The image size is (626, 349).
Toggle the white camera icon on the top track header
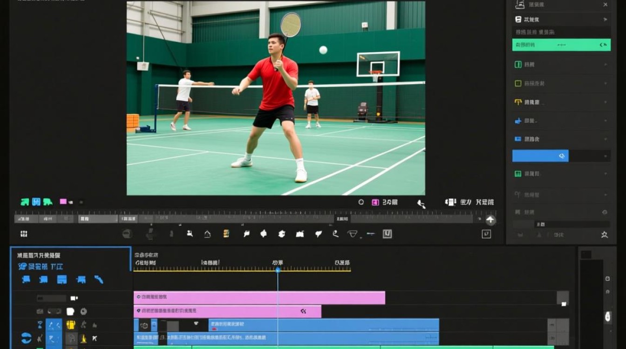point(74,298)
